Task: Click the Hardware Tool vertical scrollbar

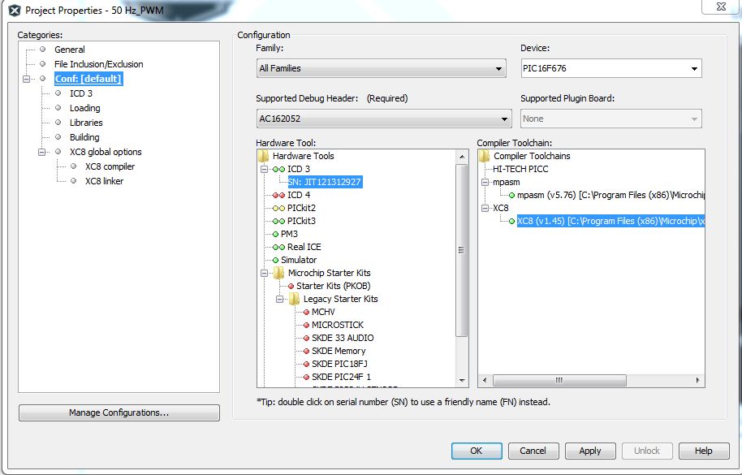Action: point(462,251)
